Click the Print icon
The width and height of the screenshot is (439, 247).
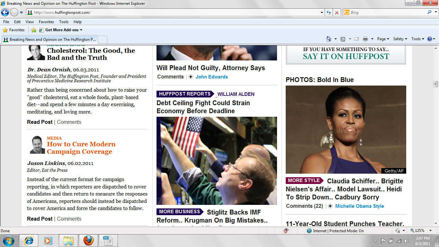pyautogui.click(x=365, y=39)
